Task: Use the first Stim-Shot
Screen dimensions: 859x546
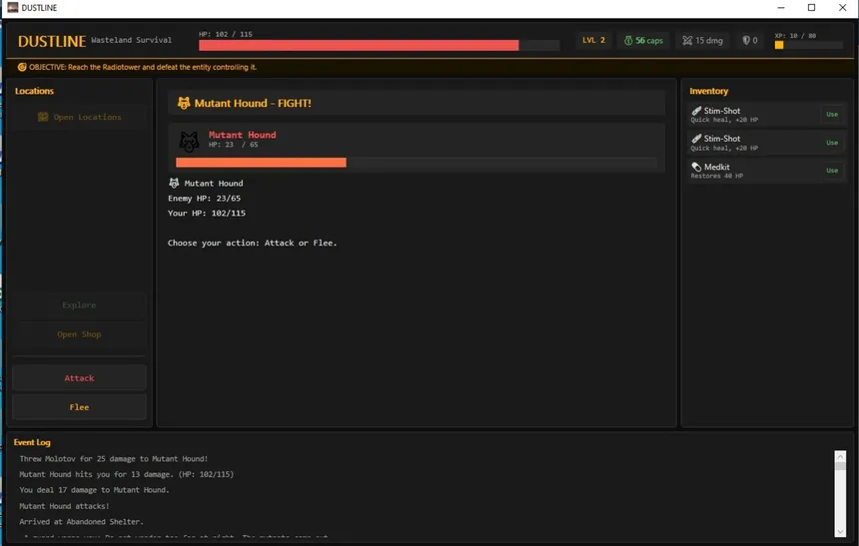Action: 831,115
